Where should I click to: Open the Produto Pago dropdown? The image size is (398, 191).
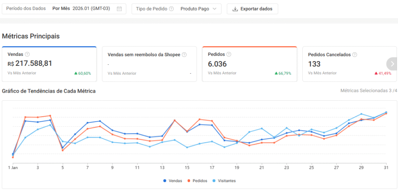[x=198, y=9]
